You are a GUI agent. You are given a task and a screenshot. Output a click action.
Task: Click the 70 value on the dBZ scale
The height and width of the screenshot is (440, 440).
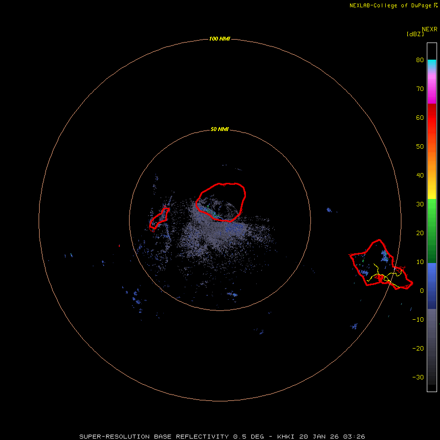coord(420,88)
